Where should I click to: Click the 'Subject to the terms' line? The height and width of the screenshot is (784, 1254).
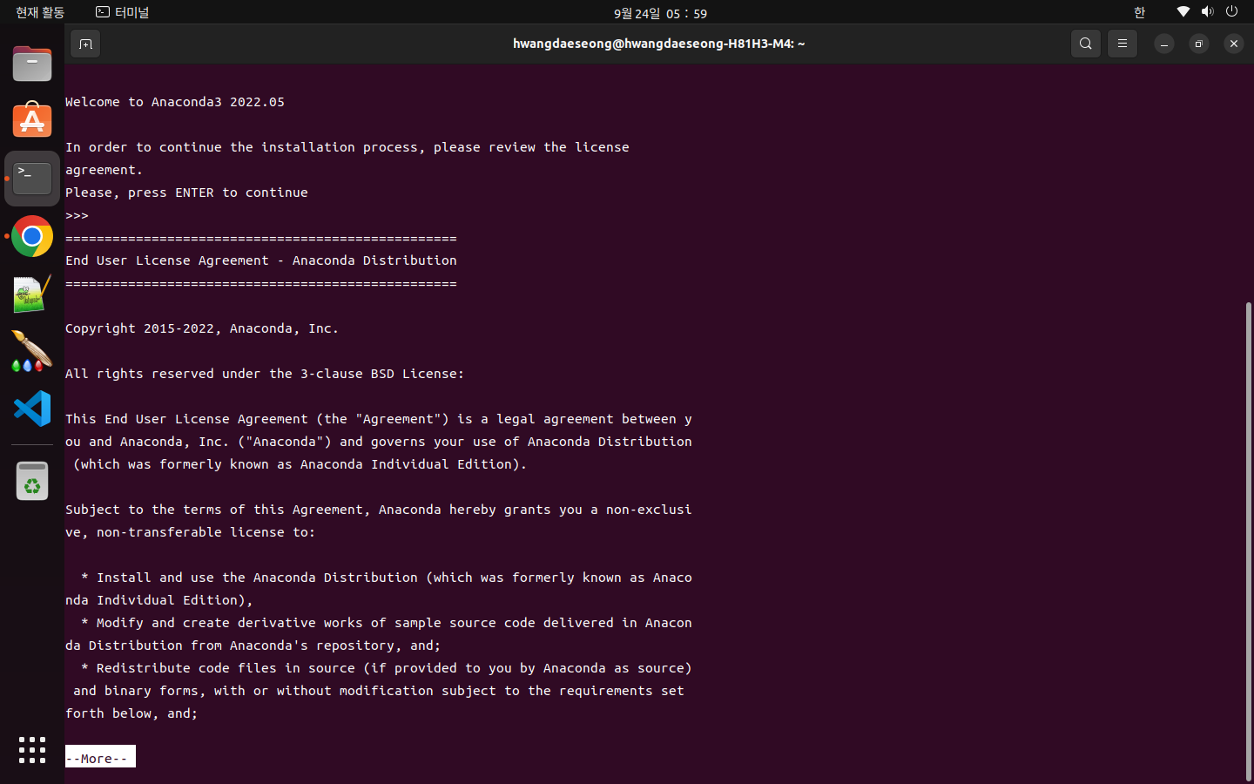click(x=379, y=510)
